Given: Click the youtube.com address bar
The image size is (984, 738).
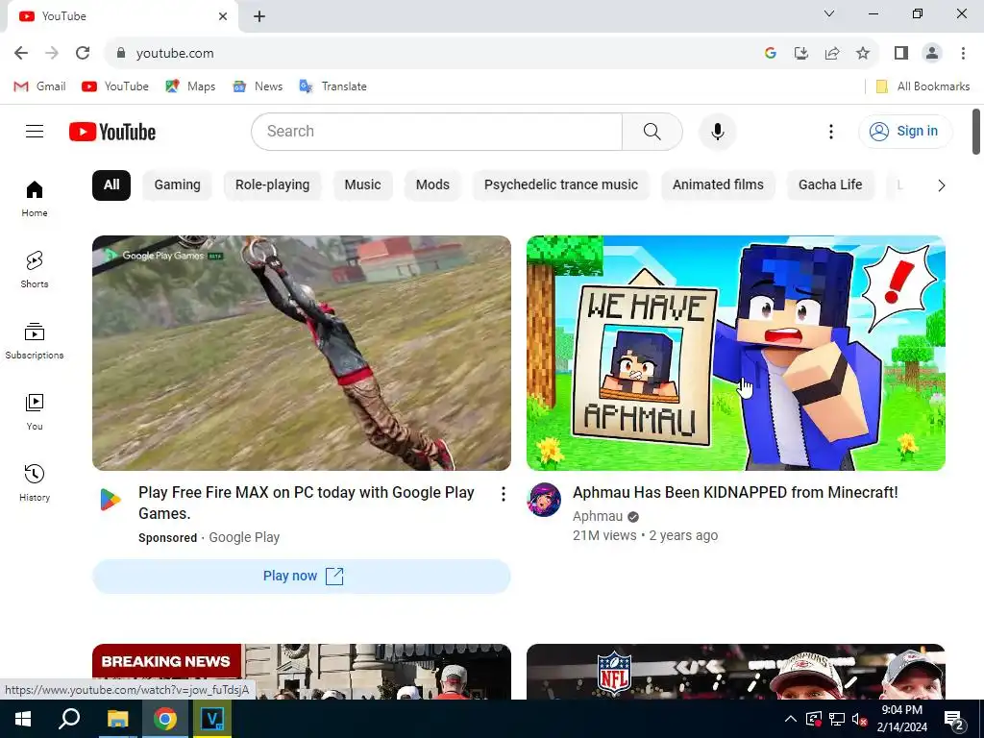Looking at the screenshot, I should [439, 54].
